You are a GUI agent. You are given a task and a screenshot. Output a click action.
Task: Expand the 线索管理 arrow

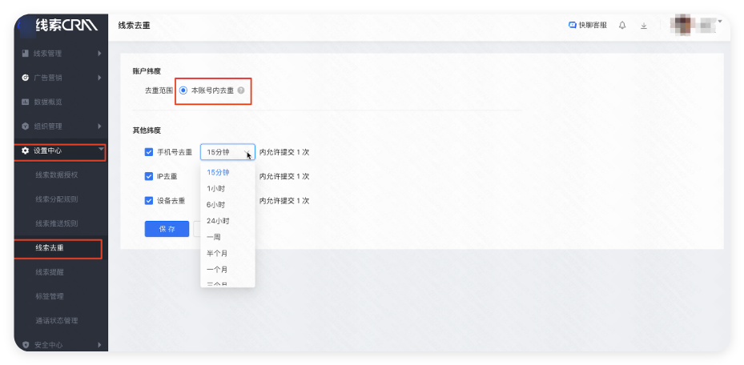(x=99, y=54)
